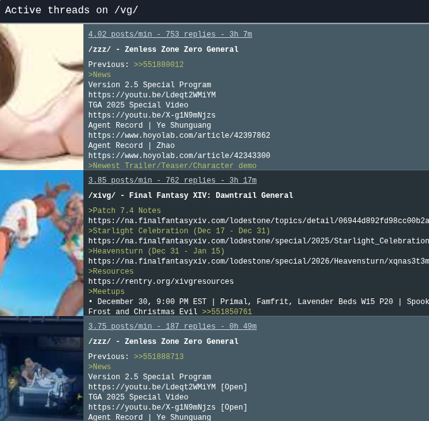
Task: Click the hoyolab article/42397862 URL text
Action: pos(179,135)
